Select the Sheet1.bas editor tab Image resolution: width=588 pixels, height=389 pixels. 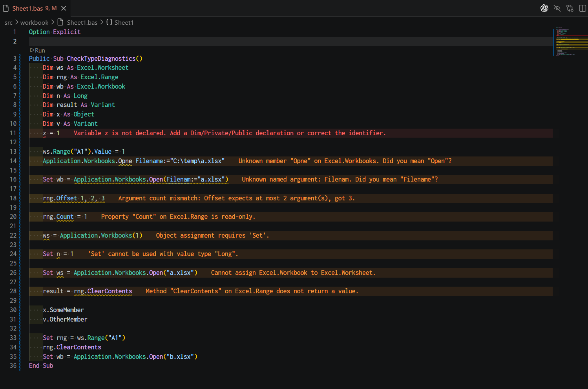(35, 8)
